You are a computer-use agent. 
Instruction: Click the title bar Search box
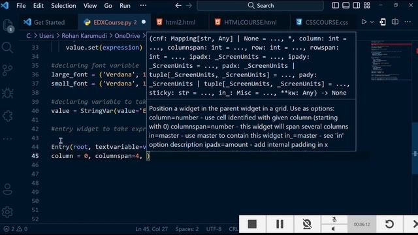[x=260, y=6]
